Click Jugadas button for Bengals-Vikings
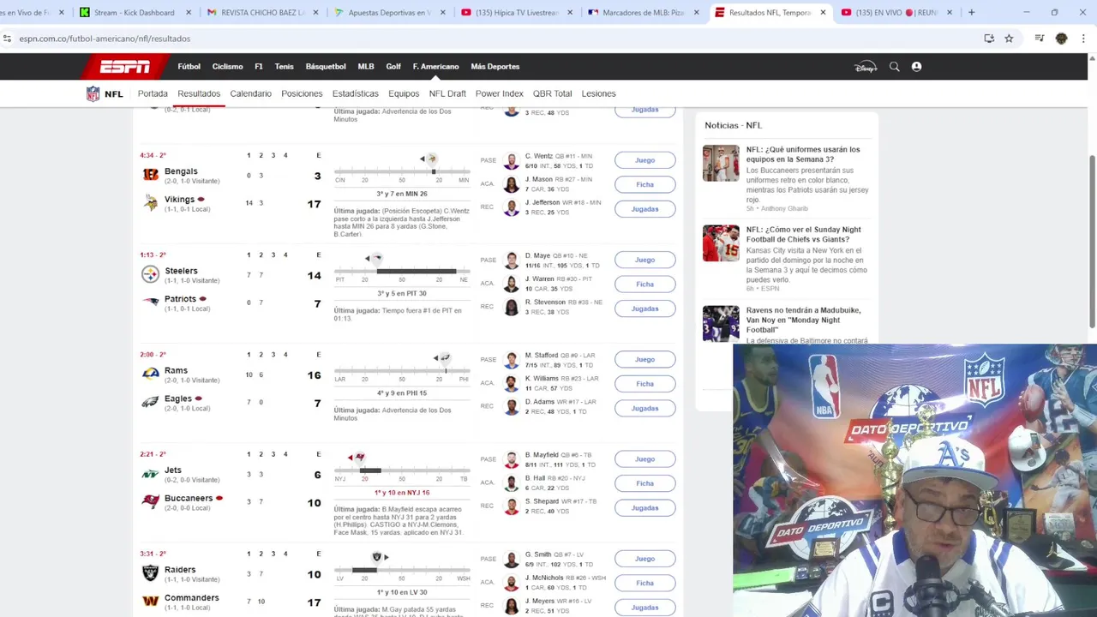Image resolution: width=1097 pixels, height=617 pixels. coord(644,209)
